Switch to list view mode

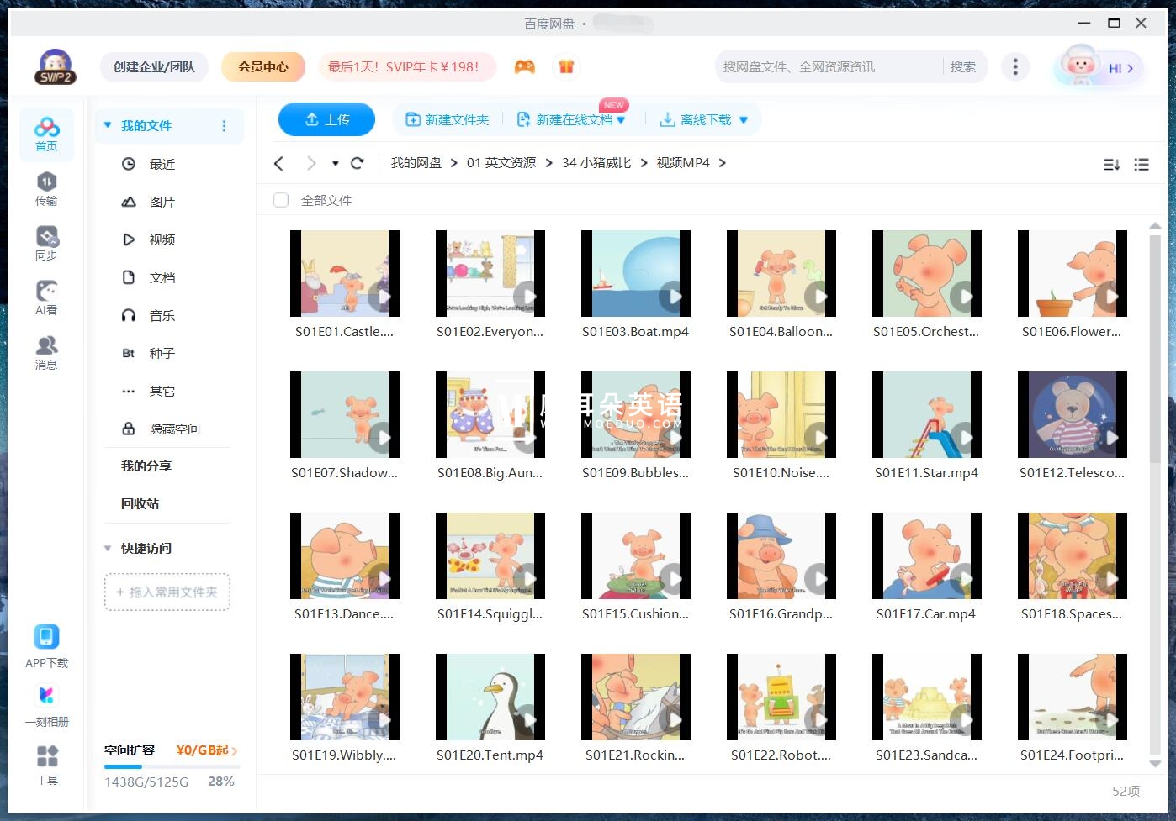click(1142, 165)
